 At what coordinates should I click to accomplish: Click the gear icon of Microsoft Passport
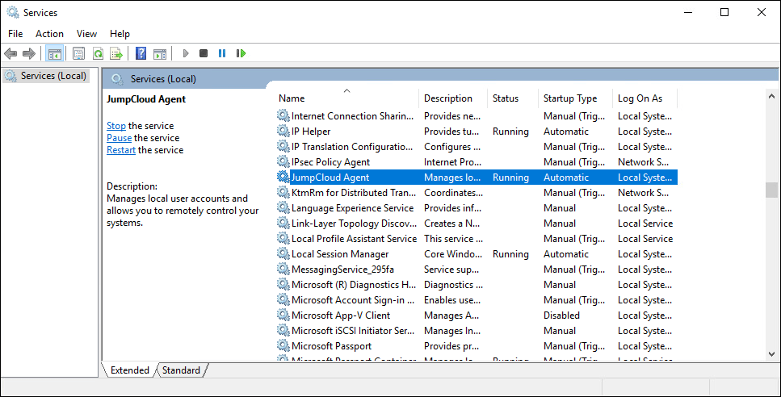click(283, 345)
